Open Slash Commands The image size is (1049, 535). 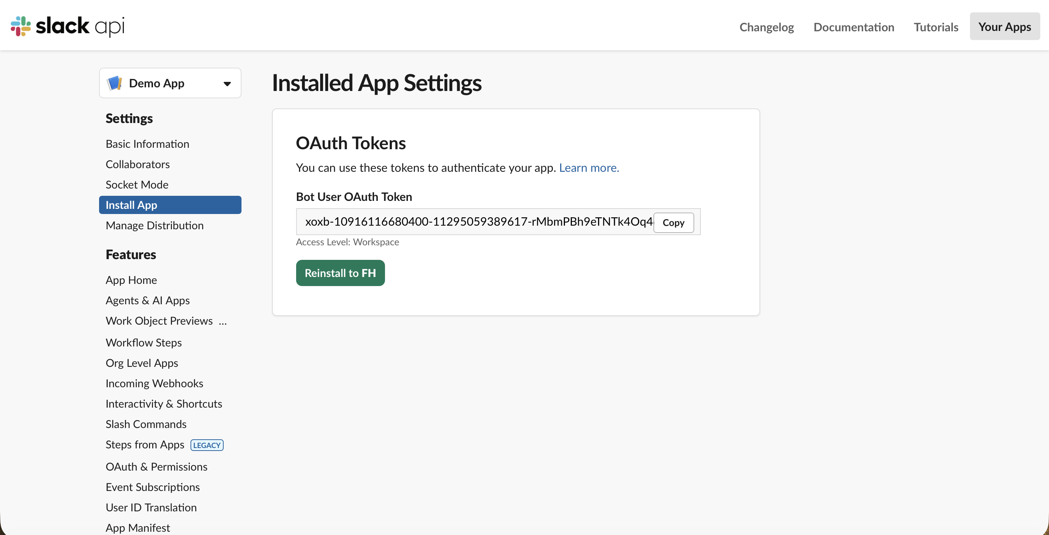pyautogui.click(x=146, y=424)
